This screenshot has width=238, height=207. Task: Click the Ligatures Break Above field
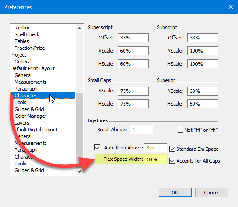click(141, 130)
